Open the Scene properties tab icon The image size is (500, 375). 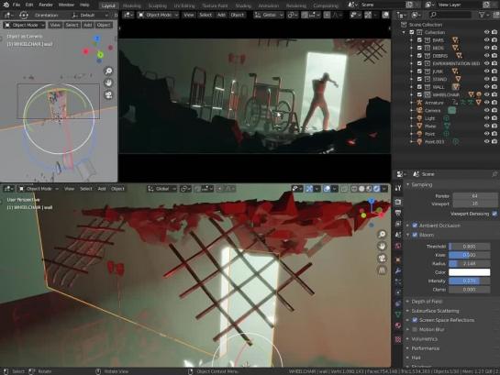coord(398,235)
